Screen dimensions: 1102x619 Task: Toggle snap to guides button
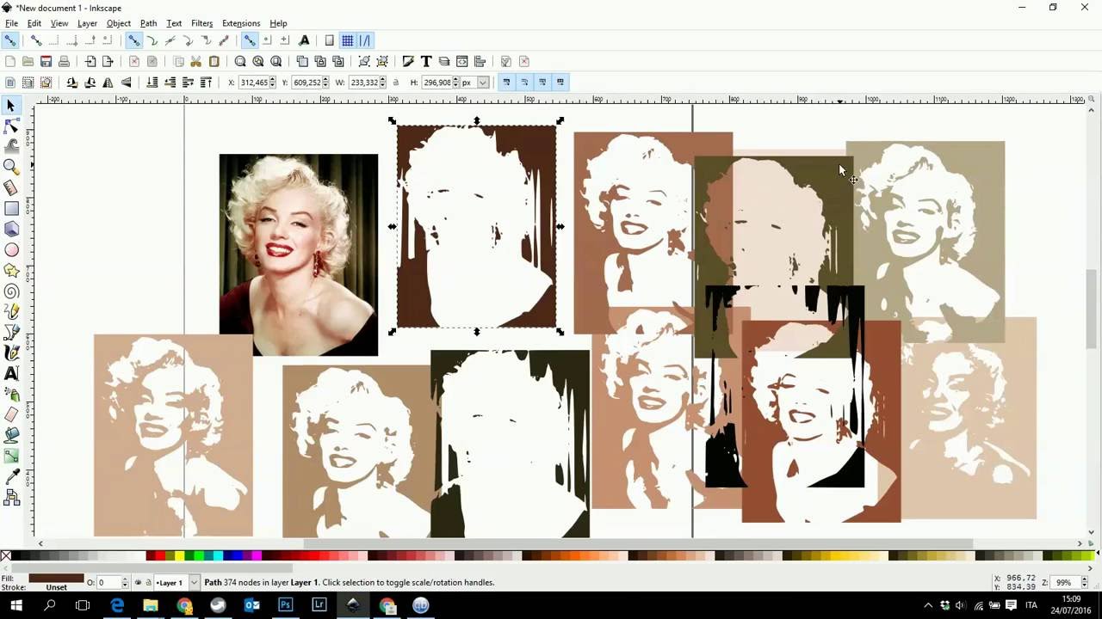coord(365,40)
